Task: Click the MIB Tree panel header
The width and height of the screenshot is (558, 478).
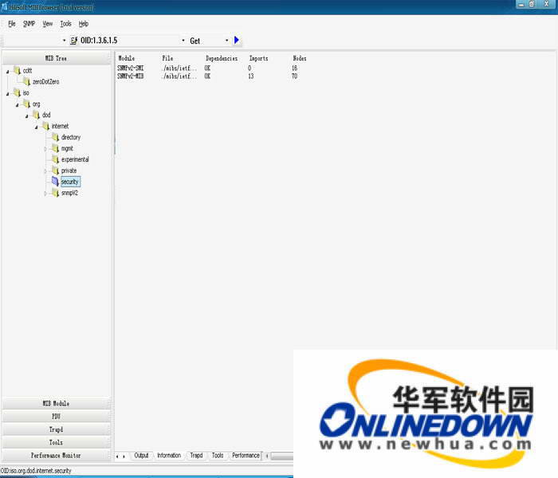Action: [x=57, y=58]
